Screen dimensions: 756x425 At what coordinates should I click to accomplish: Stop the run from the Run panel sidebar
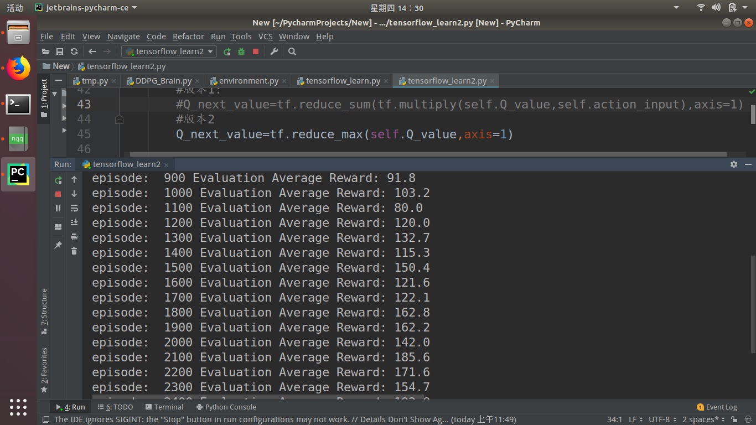(x=58, y=194)
